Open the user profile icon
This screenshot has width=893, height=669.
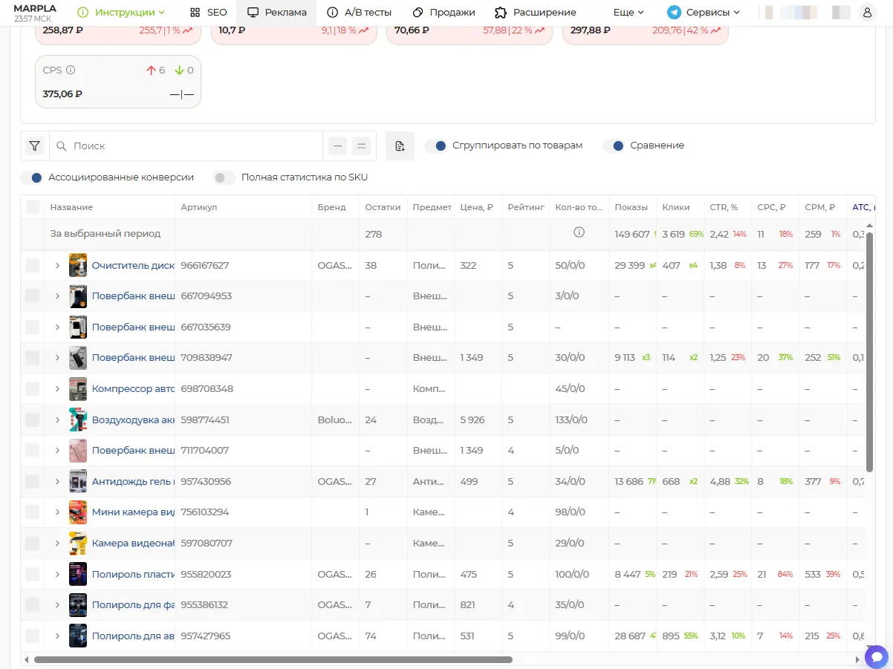click(x=866, y=13)
